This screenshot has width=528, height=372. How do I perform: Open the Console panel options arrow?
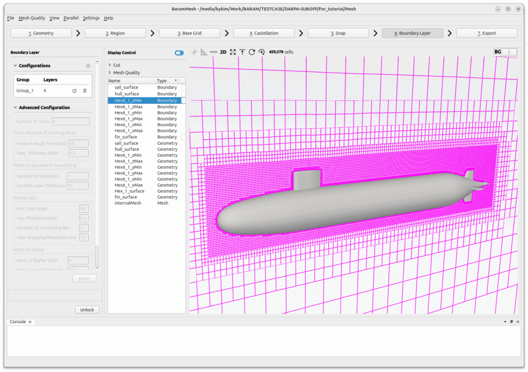[x=505, y=322]
